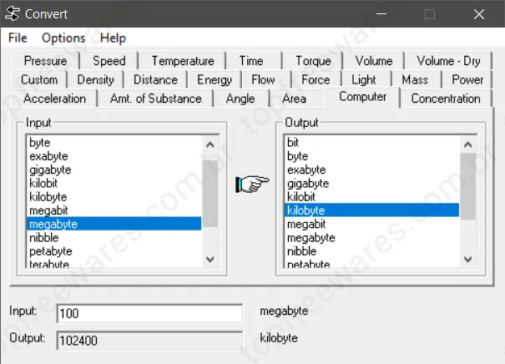Switch to the Temperature tab
The height and width of the screenshot is (364, 505).
tap(183, 61)
